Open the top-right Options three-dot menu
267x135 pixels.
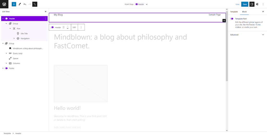[263, 4]
